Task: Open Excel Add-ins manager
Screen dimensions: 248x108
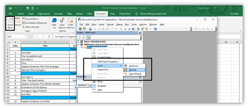Action: click(62, 23)
